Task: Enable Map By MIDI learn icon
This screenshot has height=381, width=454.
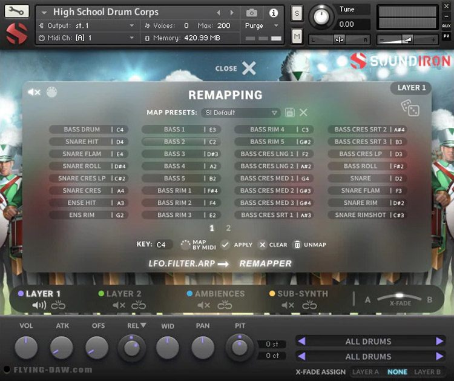Action: (185, 245)
